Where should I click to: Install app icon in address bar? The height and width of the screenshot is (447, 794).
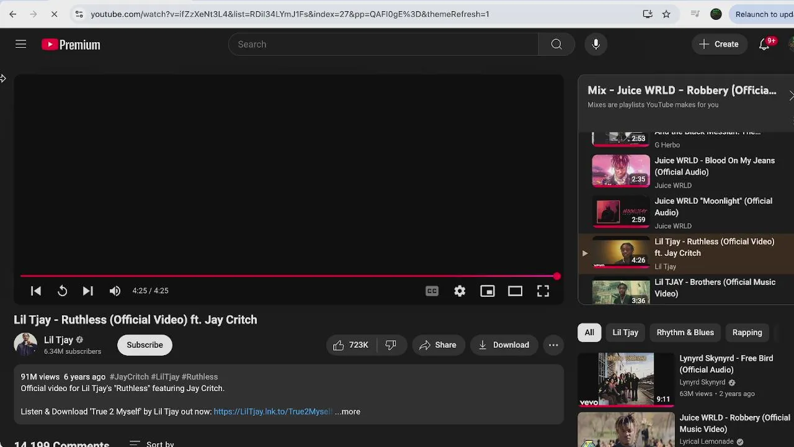[x=648, y=14]
